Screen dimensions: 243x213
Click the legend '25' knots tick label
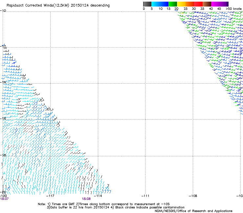tap(186, 9)
